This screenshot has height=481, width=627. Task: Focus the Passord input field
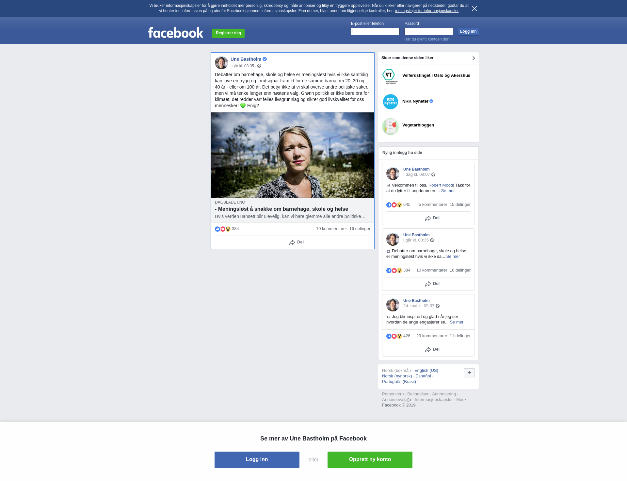(x=429, y=32)
